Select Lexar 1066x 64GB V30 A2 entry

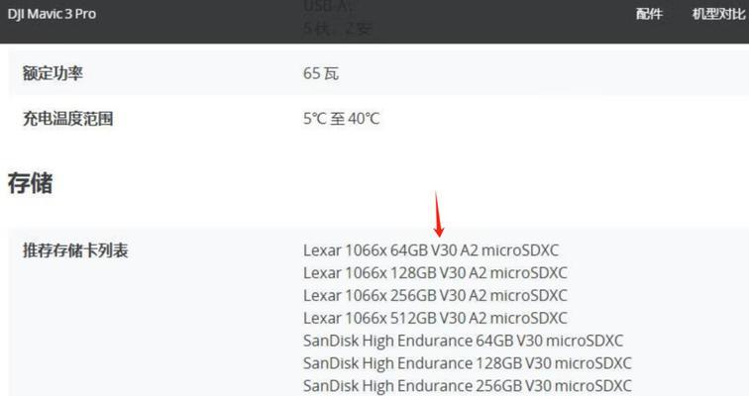tap(431, 250)
